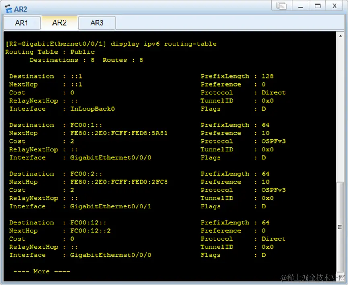
Task: Click the scrollbar up arrow
Action: [340, 36]
